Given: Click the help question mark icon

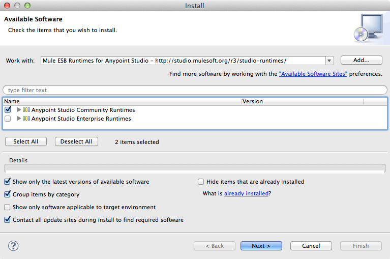Looking at the screenshot, I should pyautogui.click(x=13, y=246).
